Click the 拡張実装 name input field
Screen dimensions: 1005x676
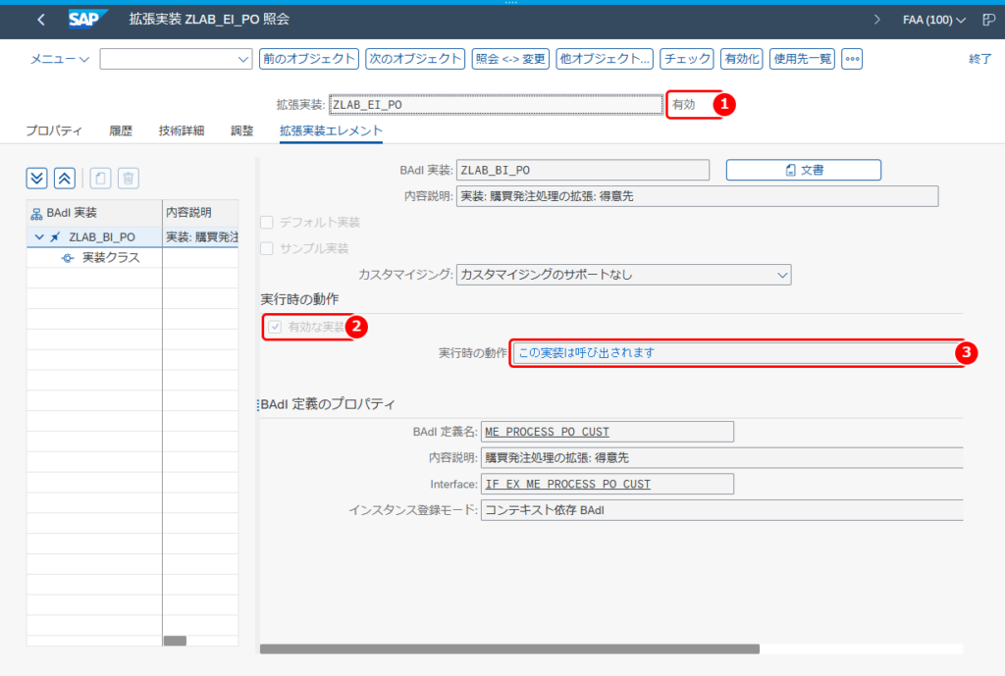[496, 104]
